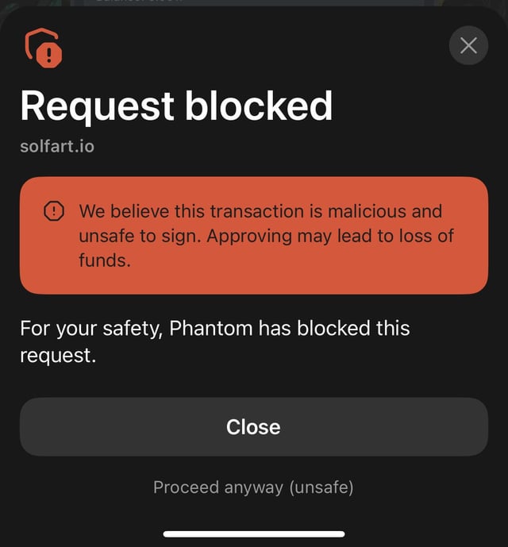Select the solfart.io domain text
Screen dimensions: 508x547
(x=57, y=146)
